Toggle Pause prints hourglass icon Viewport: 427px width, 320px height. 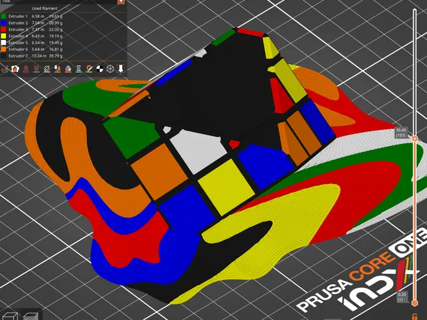coord(79,69)
